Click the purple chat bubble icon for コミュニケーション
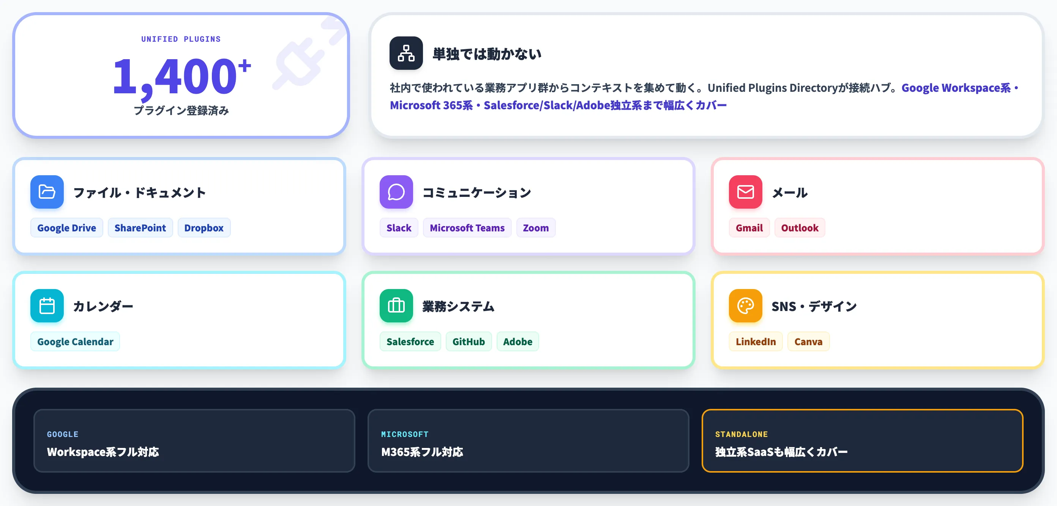Screen dimensions: 1057x506 point(396,192)
